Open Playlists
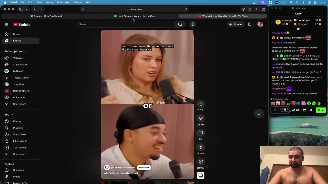The width and height of the screenshot is (328, 184). click(20, 128)
